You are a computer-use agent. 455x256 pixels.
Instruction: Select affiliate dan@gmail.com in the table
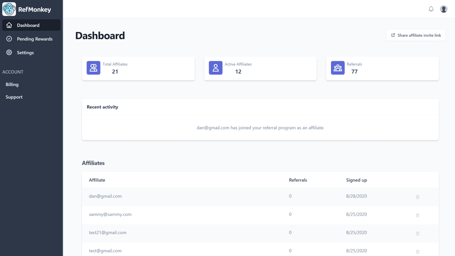pyautogui.click(x=105, y=196)
